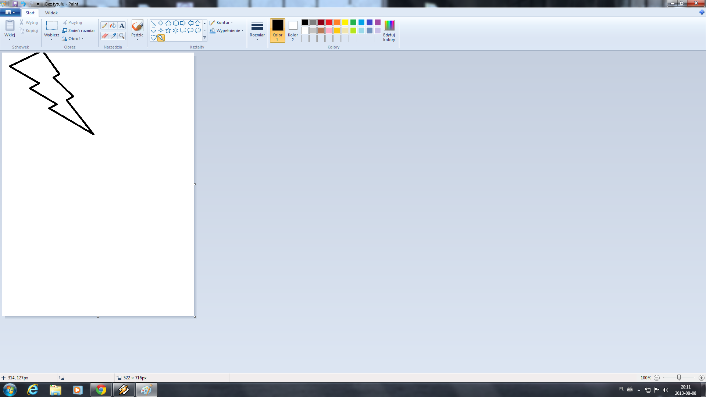
Task: Open the Paint file menu button
Action: coord(10,12)
